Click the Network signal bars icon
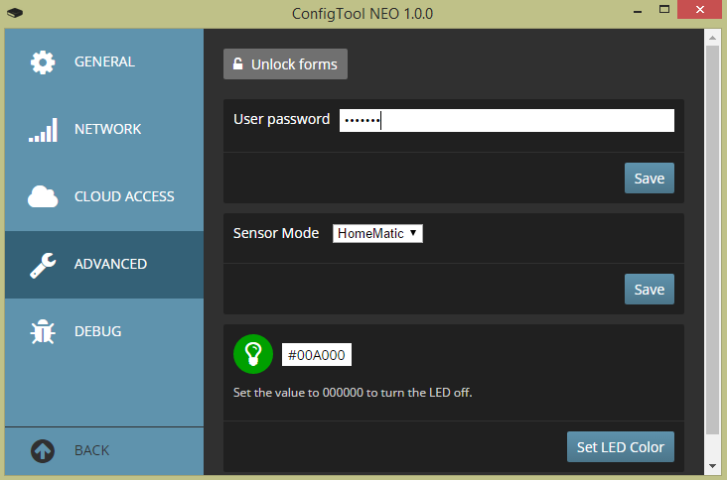Viewport: 727px width, 480px height. pyautogui.click(x=43, y=130)
